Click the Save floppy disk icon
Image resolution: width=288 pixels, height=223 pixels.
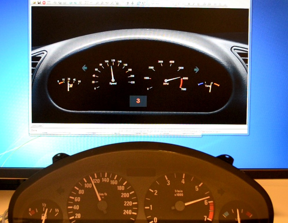(x=39, y=3)
